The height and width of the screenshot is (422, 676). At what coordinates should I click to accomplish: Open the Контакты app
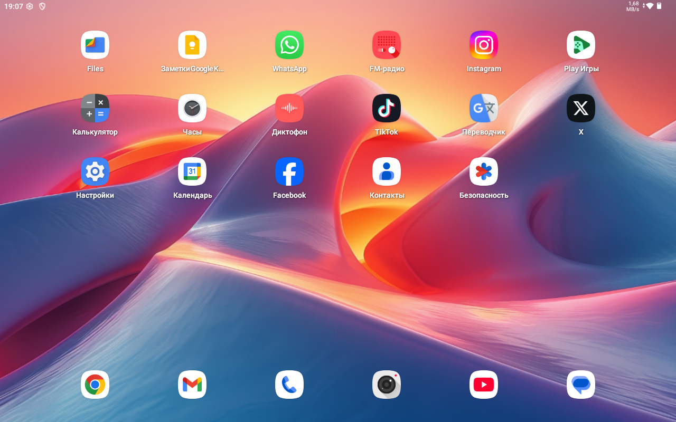click(387, 171)
